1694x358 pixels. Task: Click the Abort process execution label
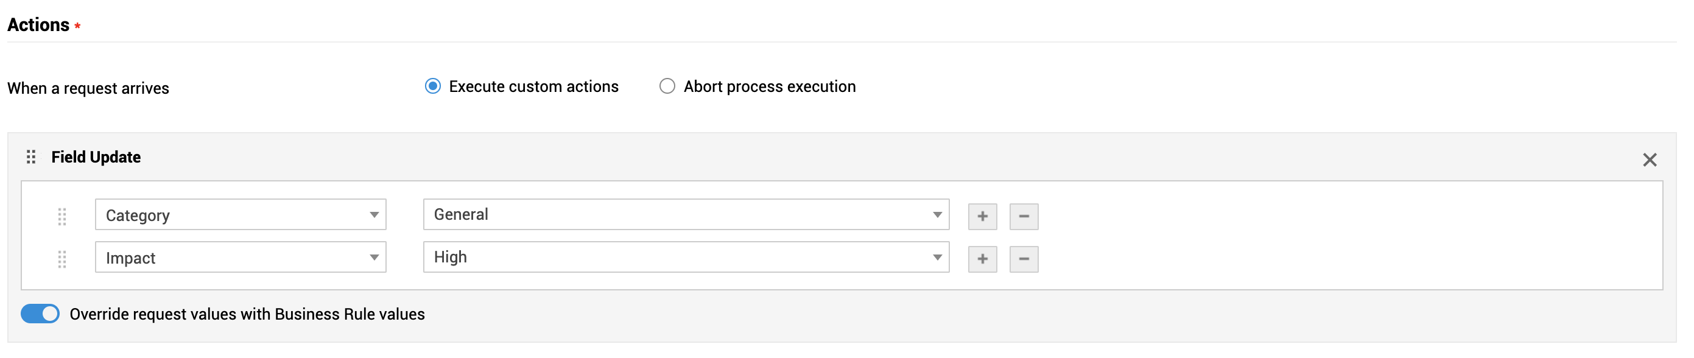coord(770,87)
